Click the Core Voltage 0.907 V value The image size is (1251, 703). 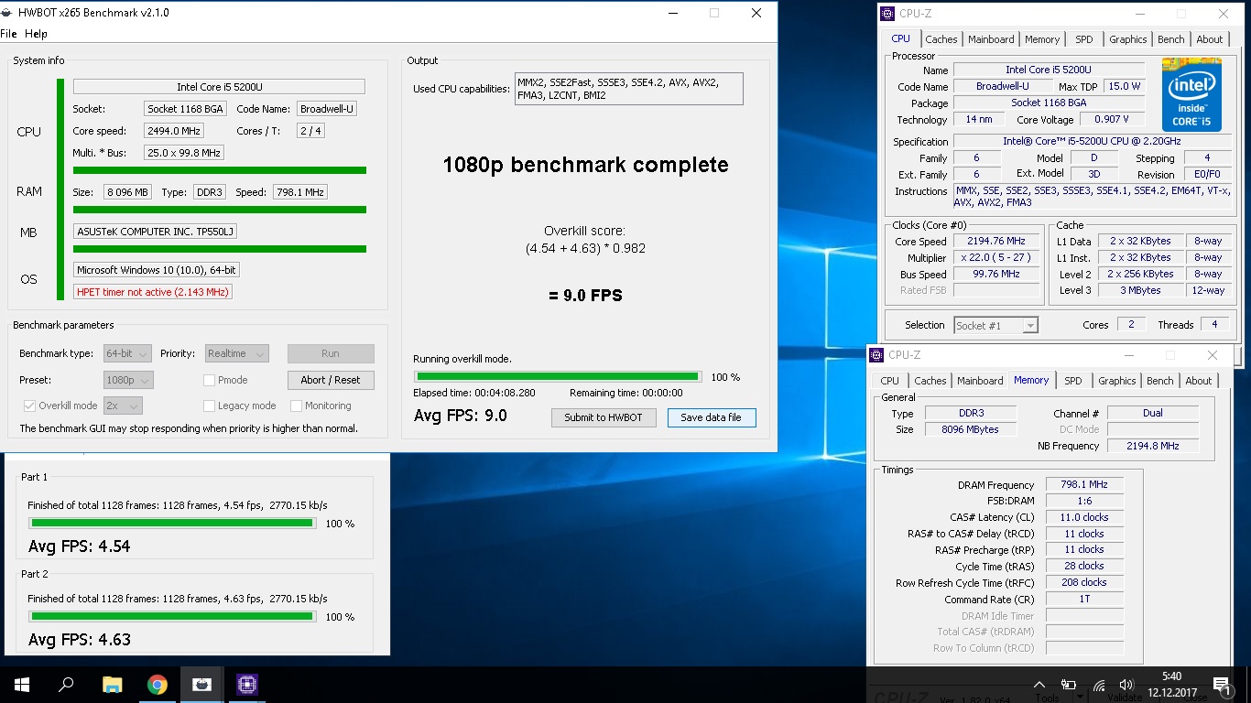1112,120
